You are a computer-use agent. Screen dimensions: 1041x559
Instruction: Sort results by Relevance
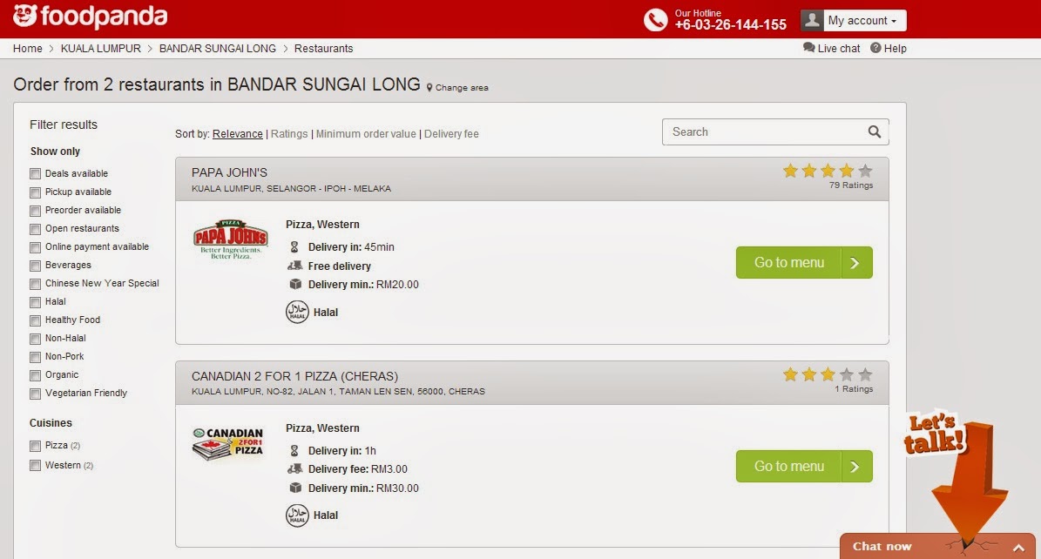[x=238, y=133]
